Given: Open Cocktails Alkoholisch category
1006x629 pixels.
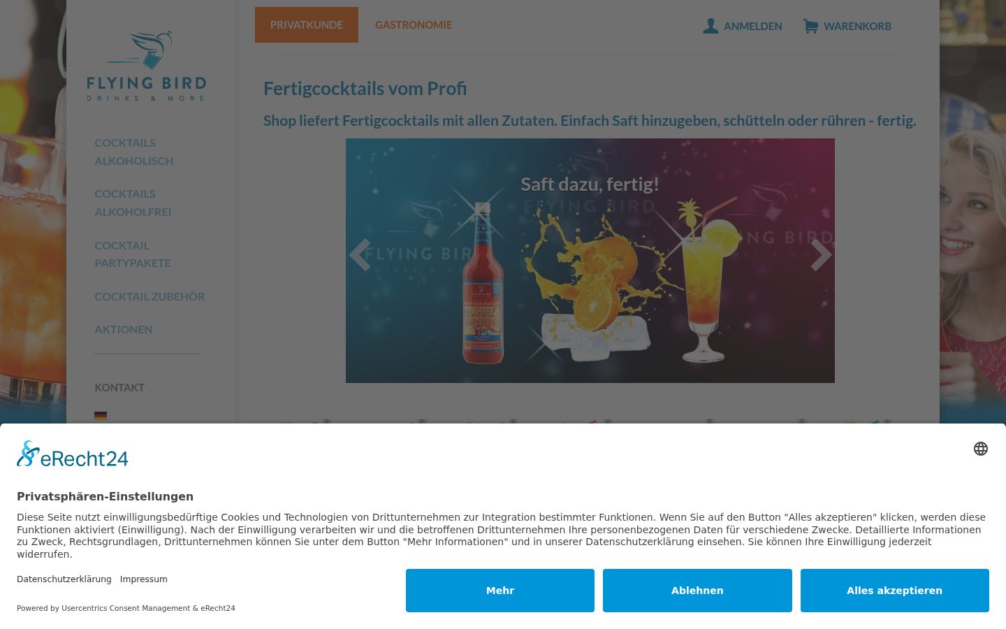Looking at the screenshot, I should [134, 152].
